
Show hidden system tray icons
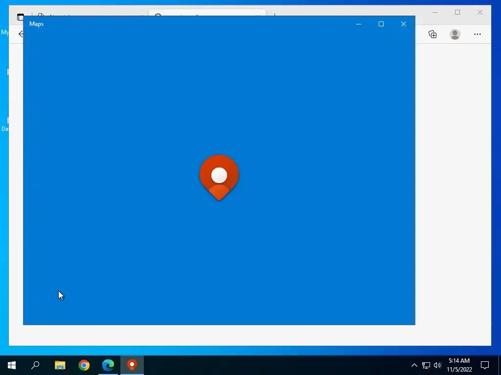pos(414,365)
